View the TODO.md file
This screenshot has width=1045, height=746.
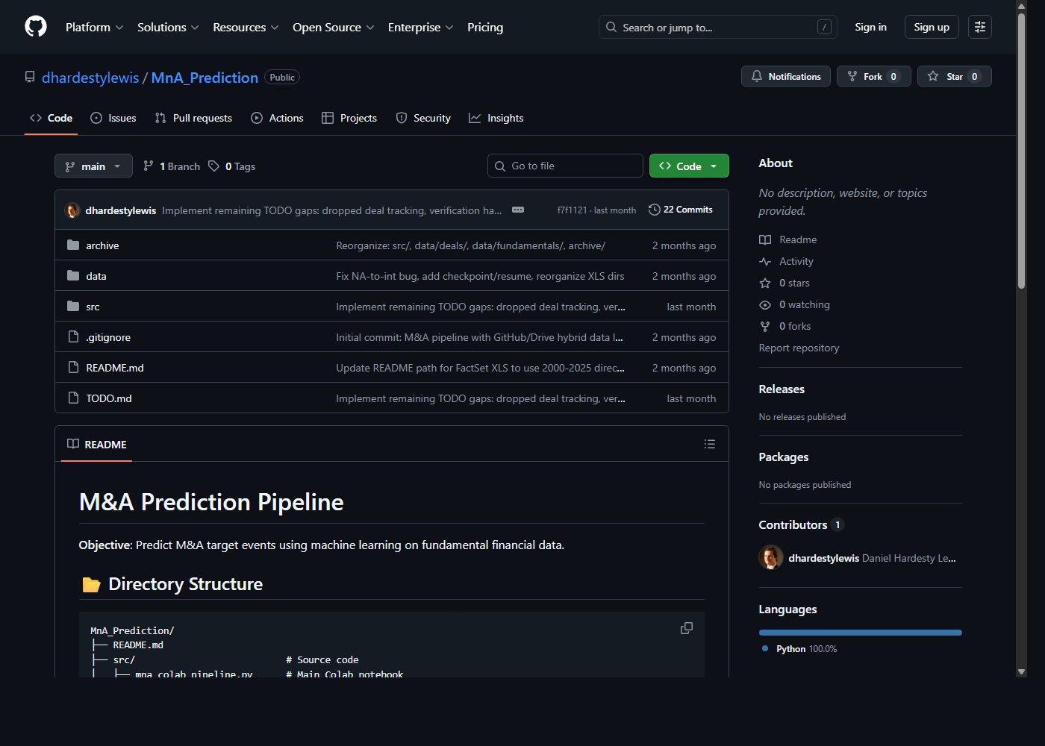point(109,398)
